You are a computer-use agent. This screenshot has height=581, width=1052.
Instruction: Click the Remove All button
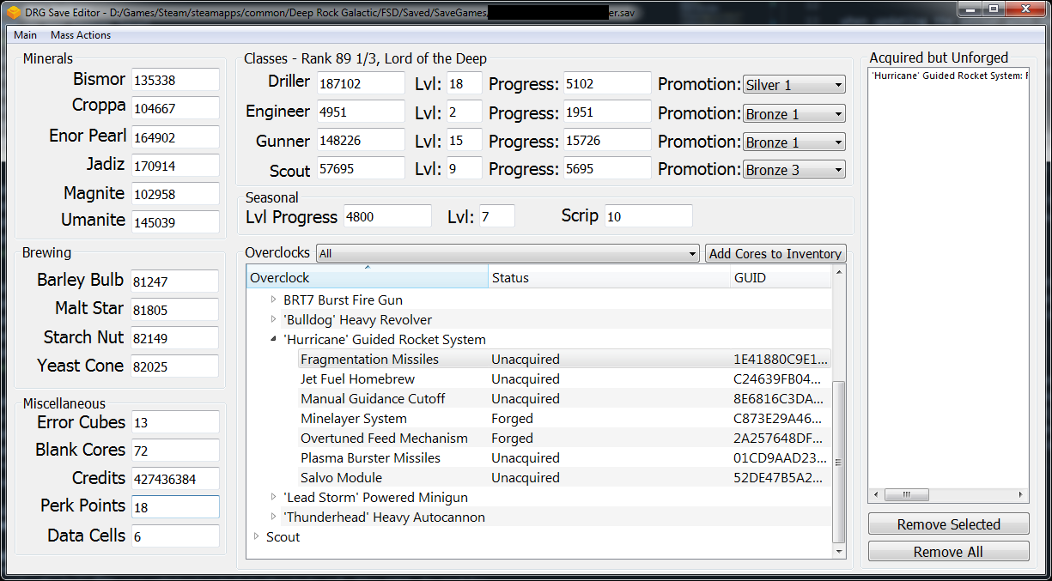(949, 552)
